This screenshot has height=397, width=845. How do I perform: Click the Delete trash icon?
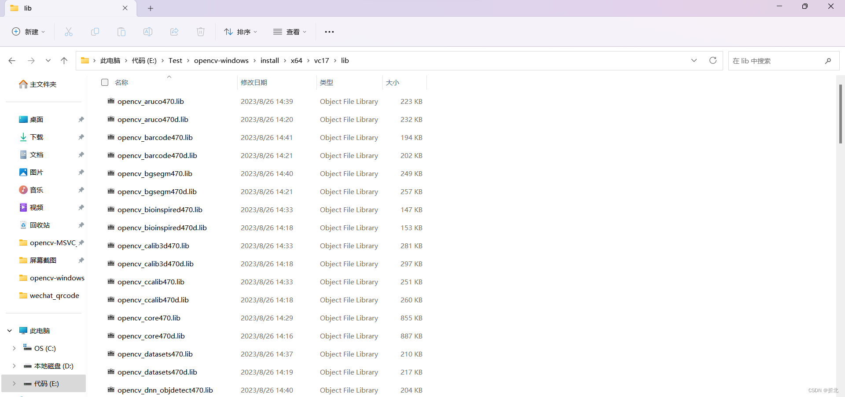[201, 32]
